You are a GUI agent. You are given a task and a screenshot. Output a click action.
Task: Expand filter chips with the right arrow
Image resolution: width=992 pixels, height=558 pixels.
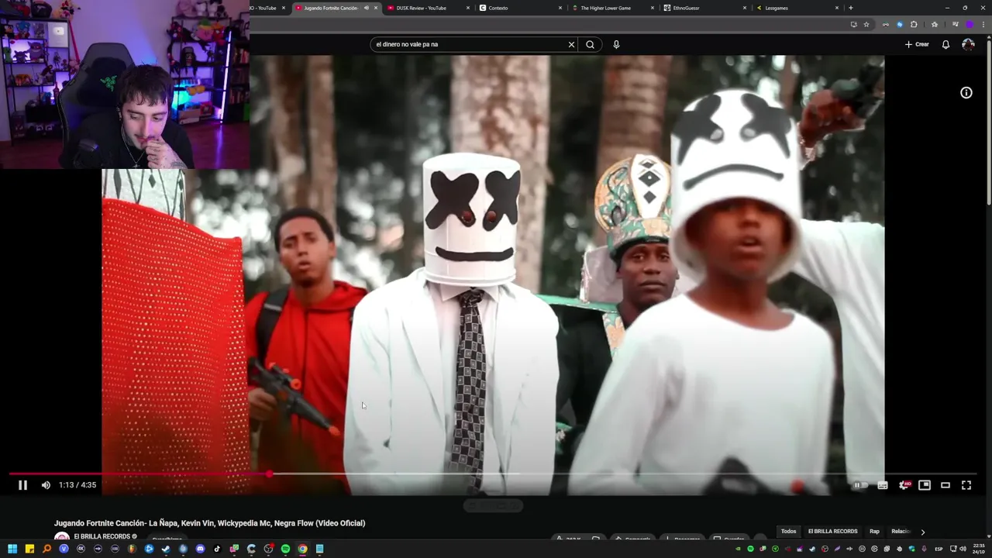pyautogui.click(x=922, y=532)
